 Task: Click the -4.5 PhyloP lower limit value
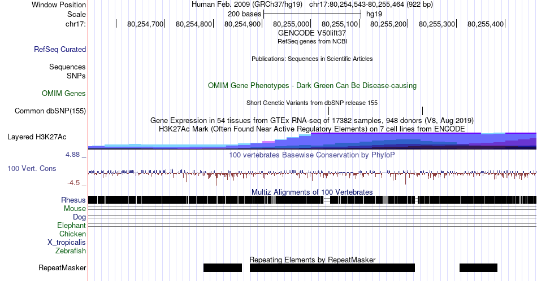click(73, 183)
